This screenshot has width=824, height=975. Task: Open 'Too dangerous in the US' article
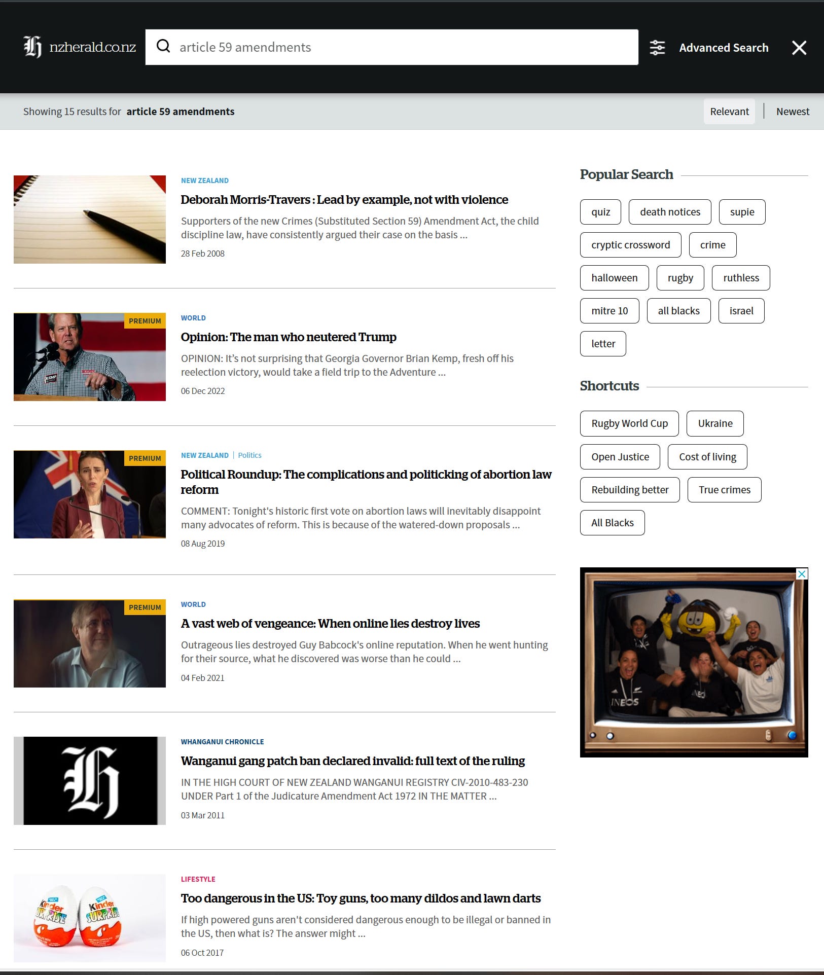point(361,898)
